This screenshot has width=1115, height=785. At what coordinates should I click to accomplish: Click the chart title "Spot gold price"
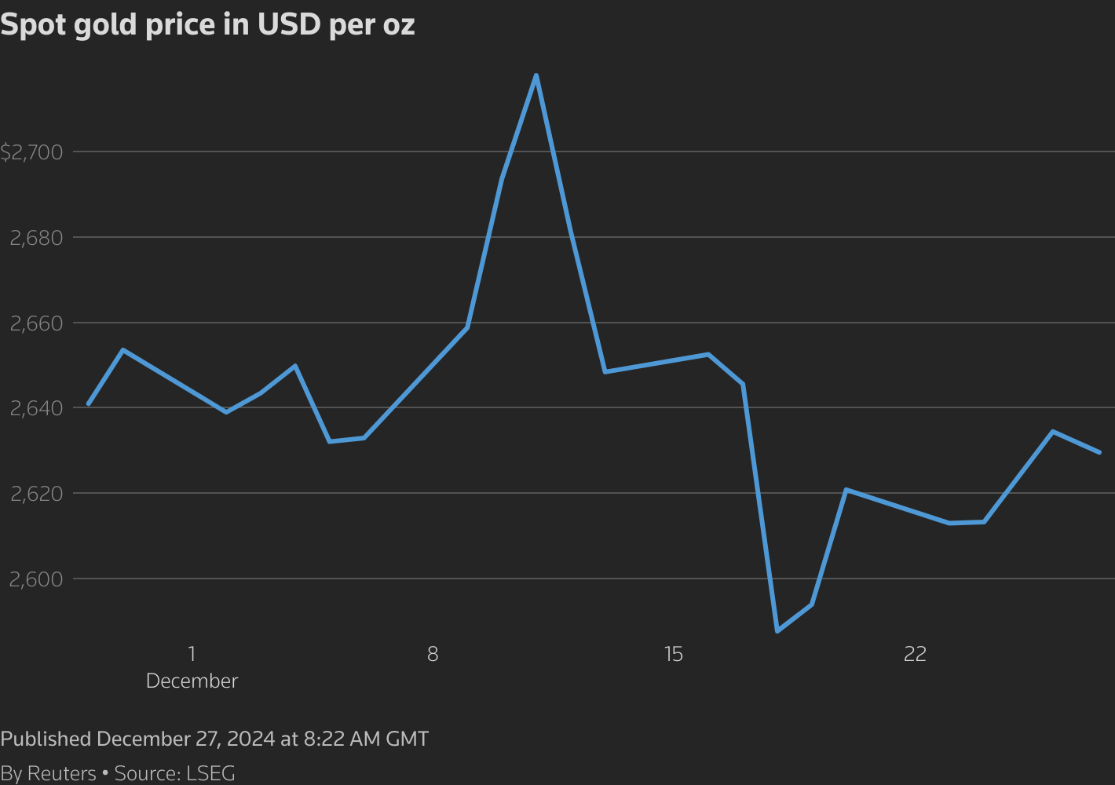[x=207, y=25]
